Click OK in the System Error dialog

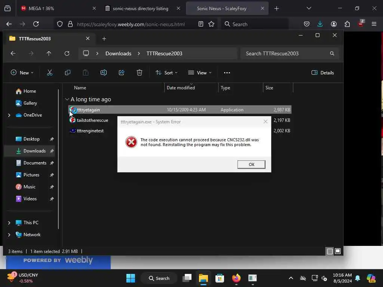pos(251,164)
